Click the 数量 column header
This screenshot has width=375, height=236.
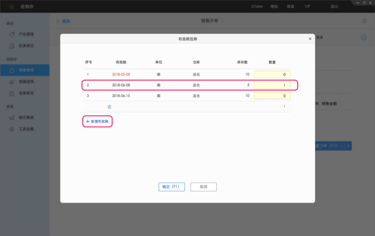click(272, 62)
